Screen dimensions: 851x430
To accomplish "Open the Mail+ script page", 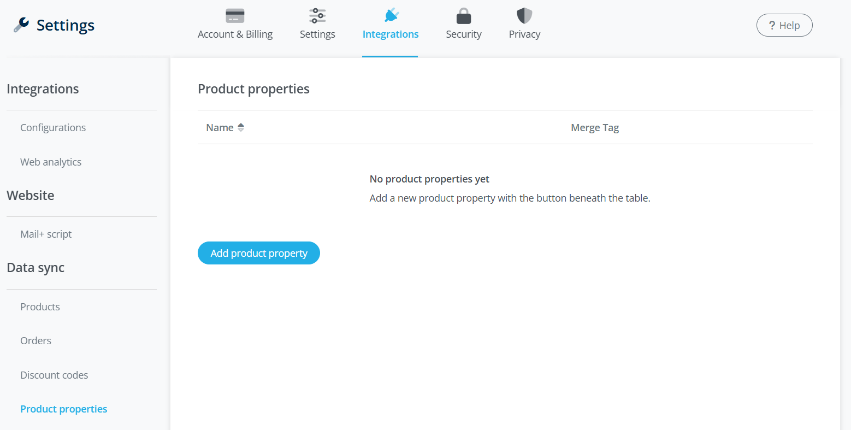I will tap(46, 234).
